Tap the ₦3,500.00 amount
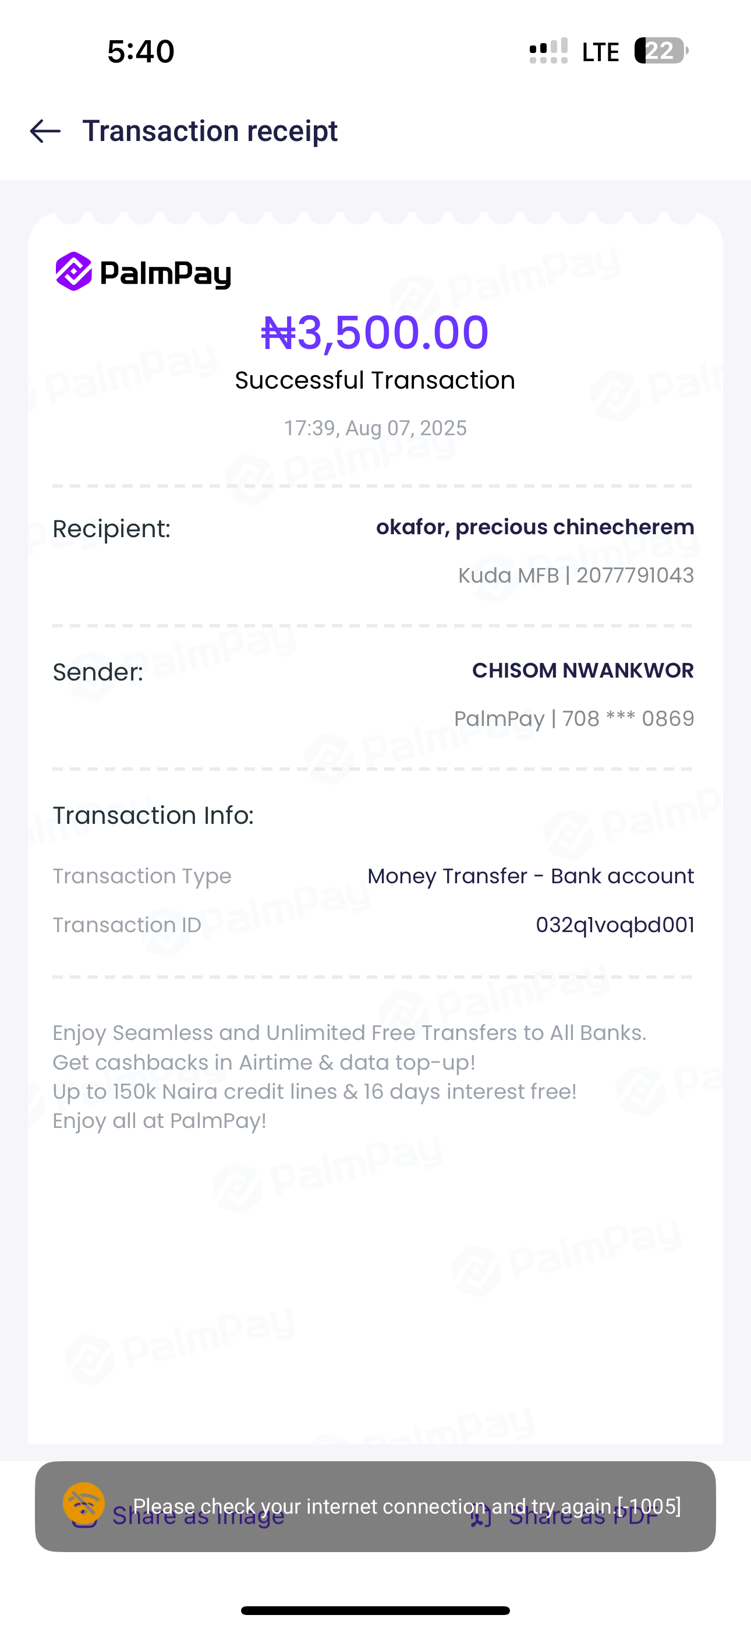Image resolution: width=751 pixels, height=1629 pixels. (x=375, y=332)
